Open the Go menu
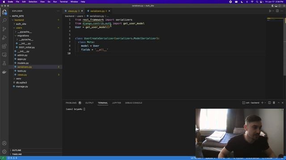 (x=49, y=2)
